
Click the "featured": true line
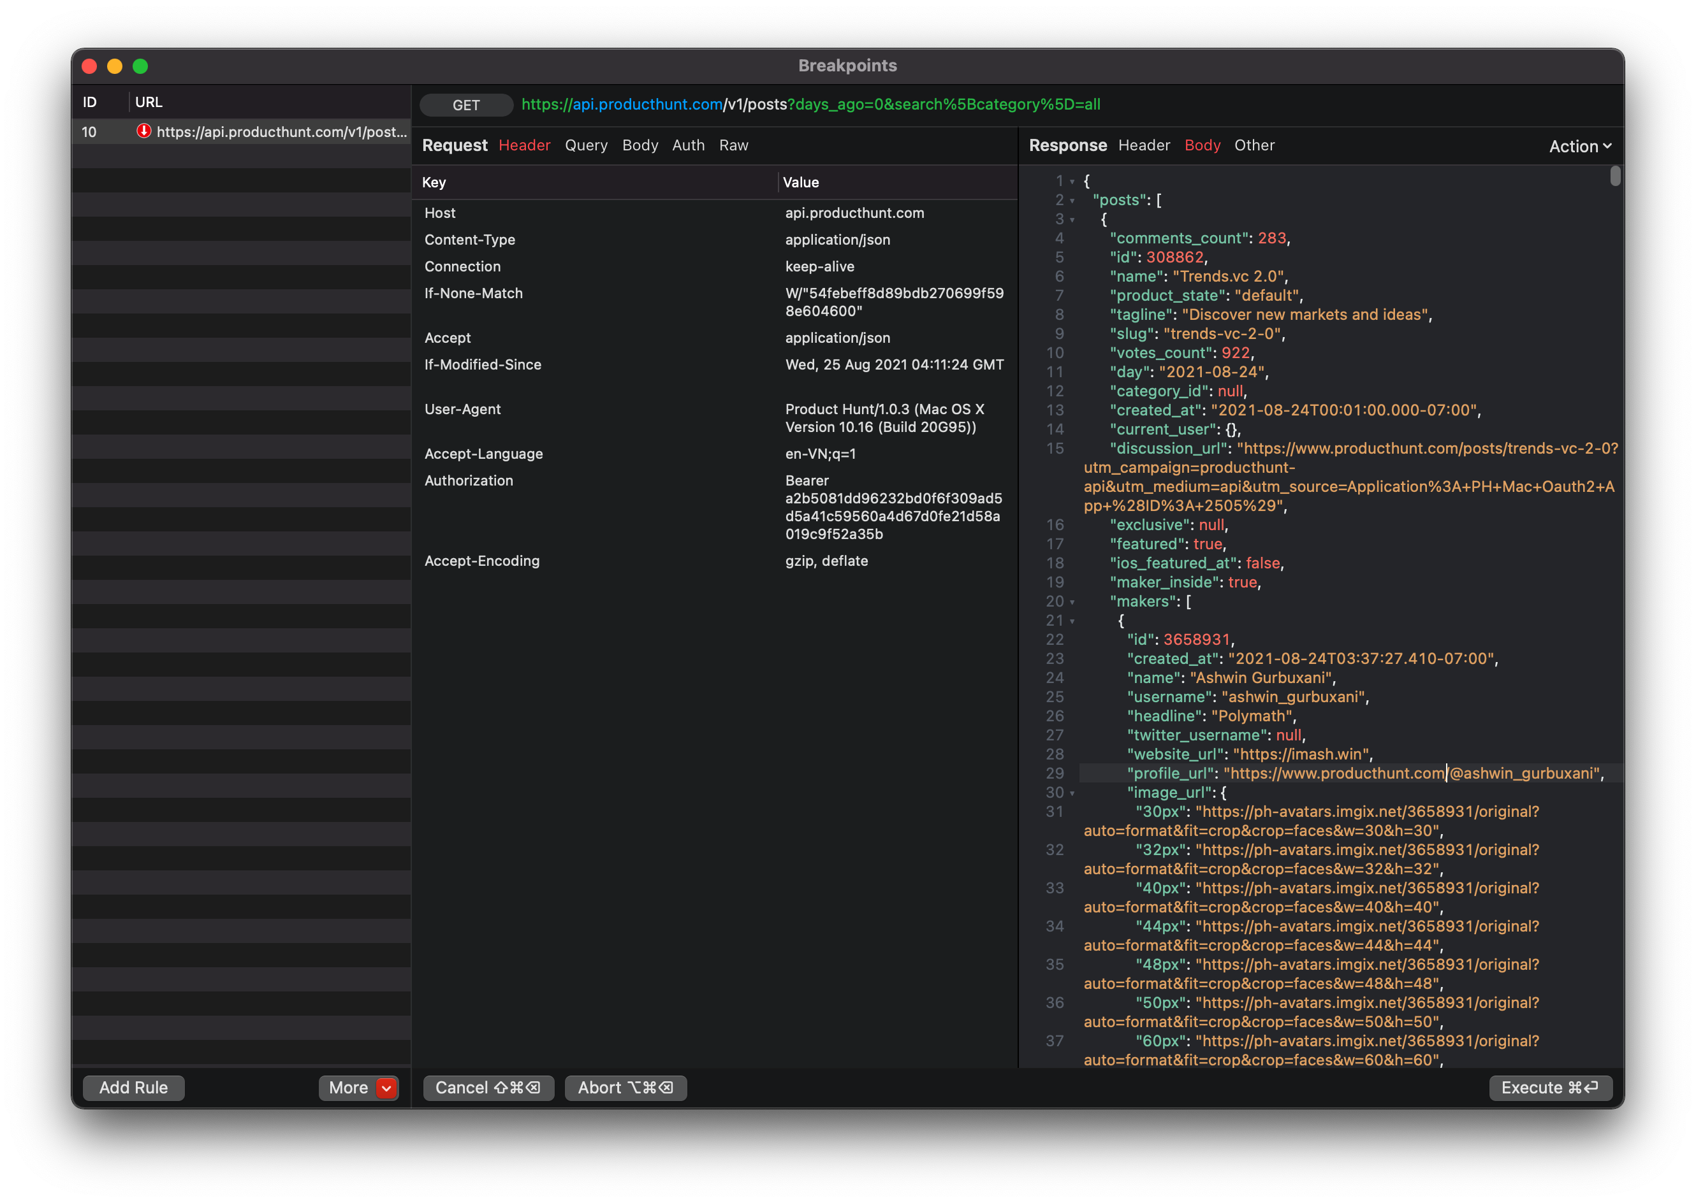tap(1167, 544)
